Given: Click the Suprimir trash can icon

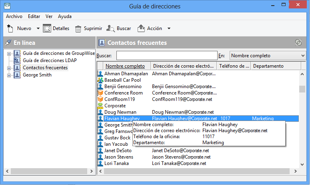Looking at the screenshot, I should 78,29.
